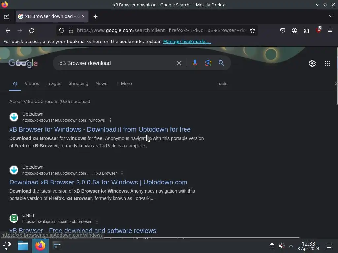Select the All results tab
This screenshot has height=253, width=338.
[15, 84]
